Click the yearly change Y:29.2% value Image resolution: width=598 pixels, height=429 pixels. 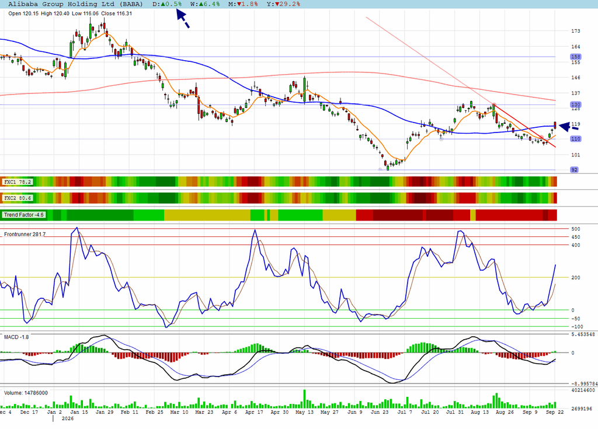[x=283, y=4]
